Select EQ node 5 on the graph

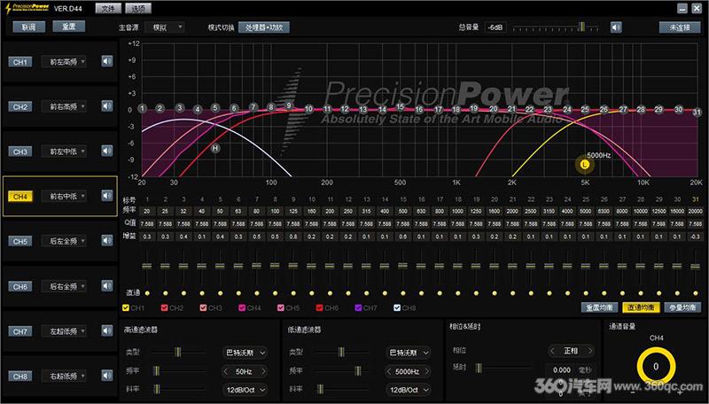(x=215, y=108)
